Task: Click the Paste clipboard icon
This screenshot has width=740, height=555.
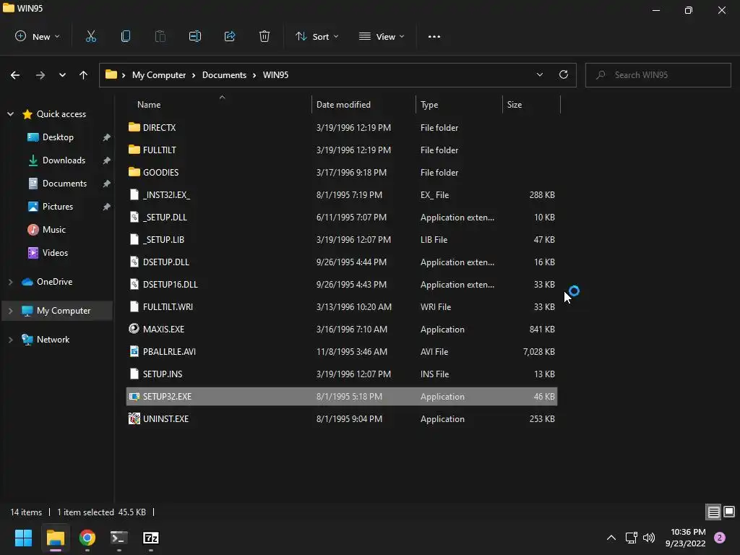Action: click(160, 36)
